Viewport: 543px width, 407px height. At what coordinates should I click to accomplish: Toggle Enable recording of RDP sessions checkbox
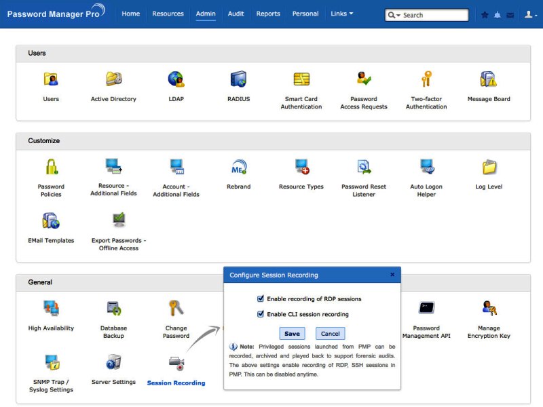click(x=261, y=298)
